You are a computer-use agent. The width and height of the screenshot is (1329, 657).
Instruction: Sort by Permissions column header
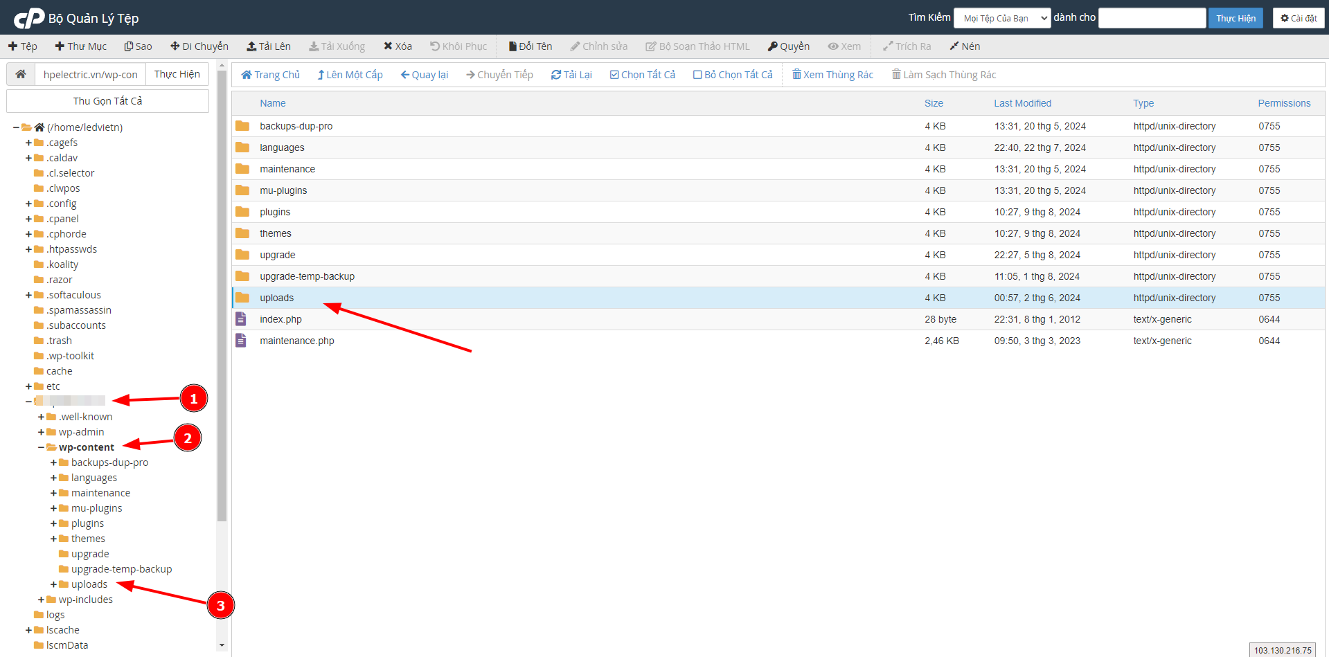coord(1284,103)
